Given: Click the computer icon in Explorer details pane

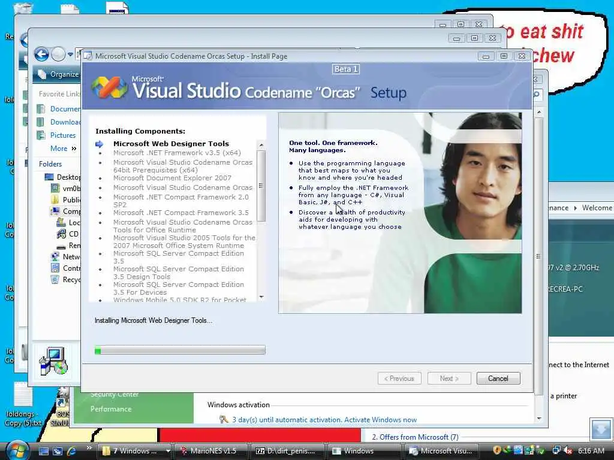Looking at the screenshot, I should click(53, 361).
